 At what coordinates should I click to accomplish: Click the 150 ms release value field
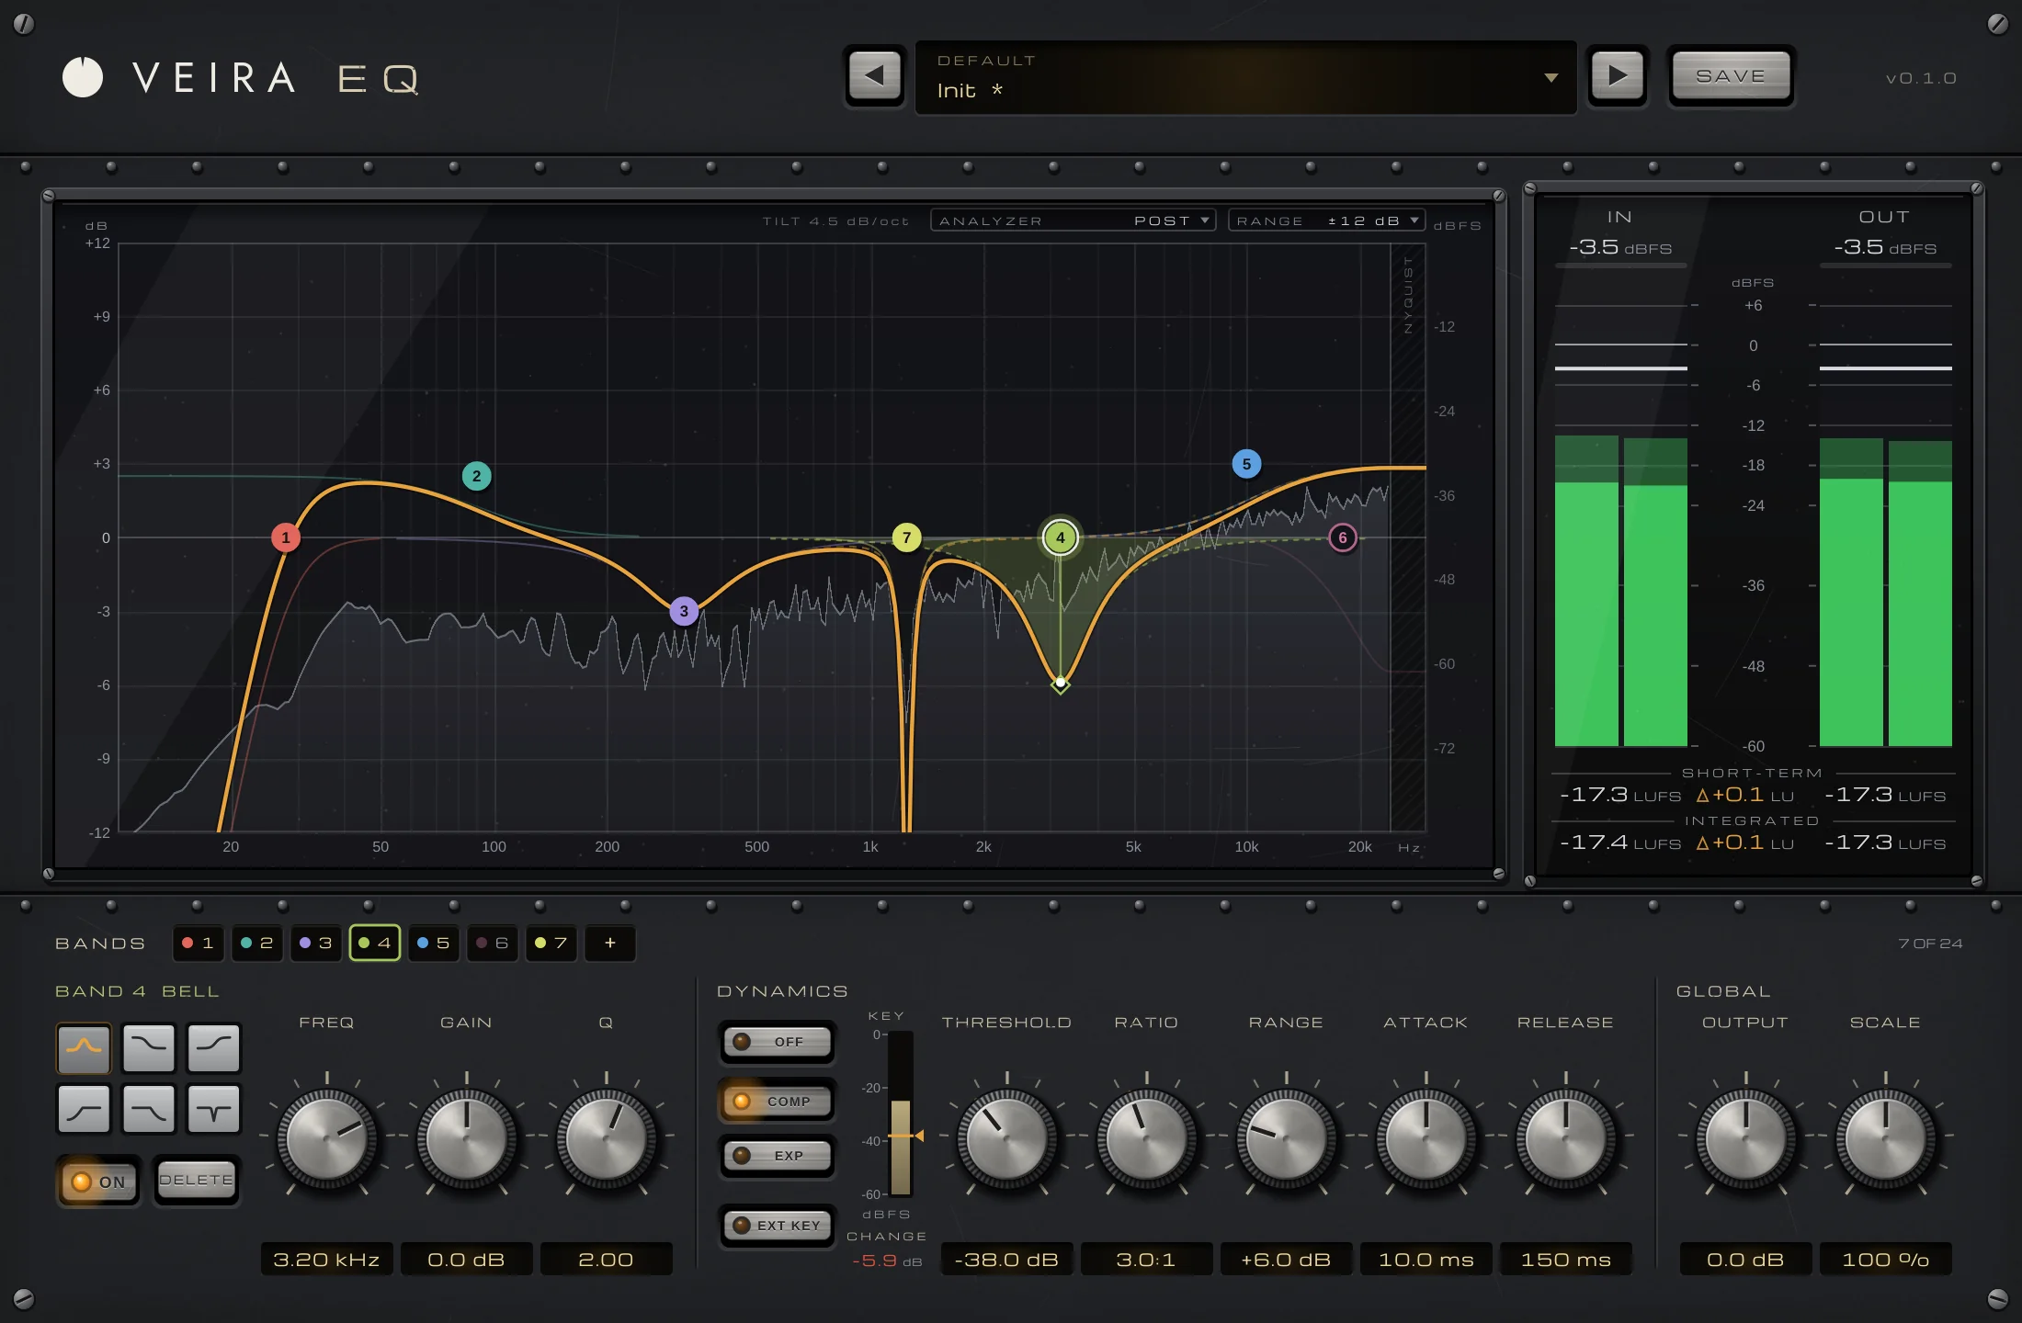[1565, 1259]
